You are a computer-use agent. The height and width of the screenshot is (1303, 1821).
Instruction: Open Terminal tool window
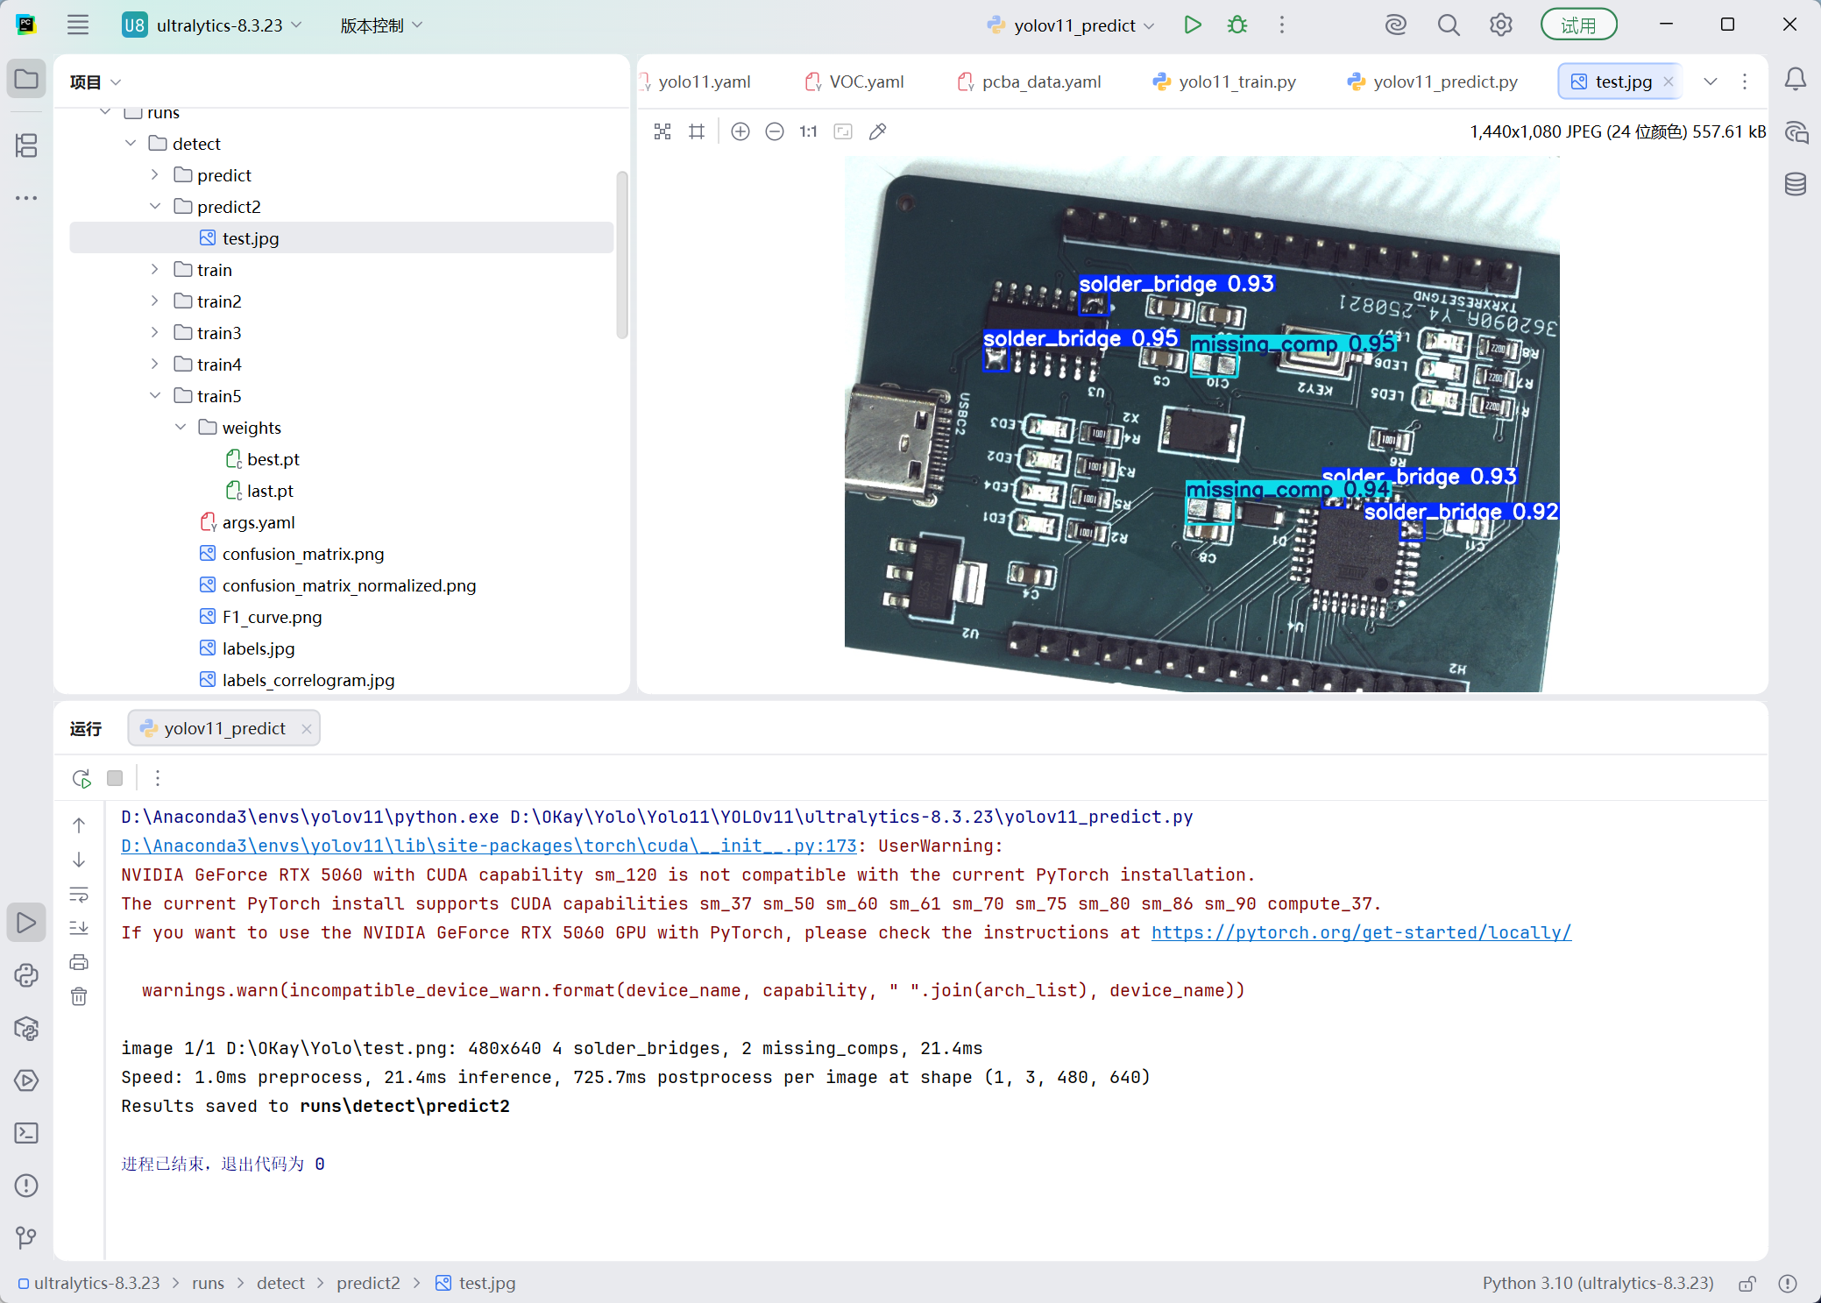click(26, 1133)
